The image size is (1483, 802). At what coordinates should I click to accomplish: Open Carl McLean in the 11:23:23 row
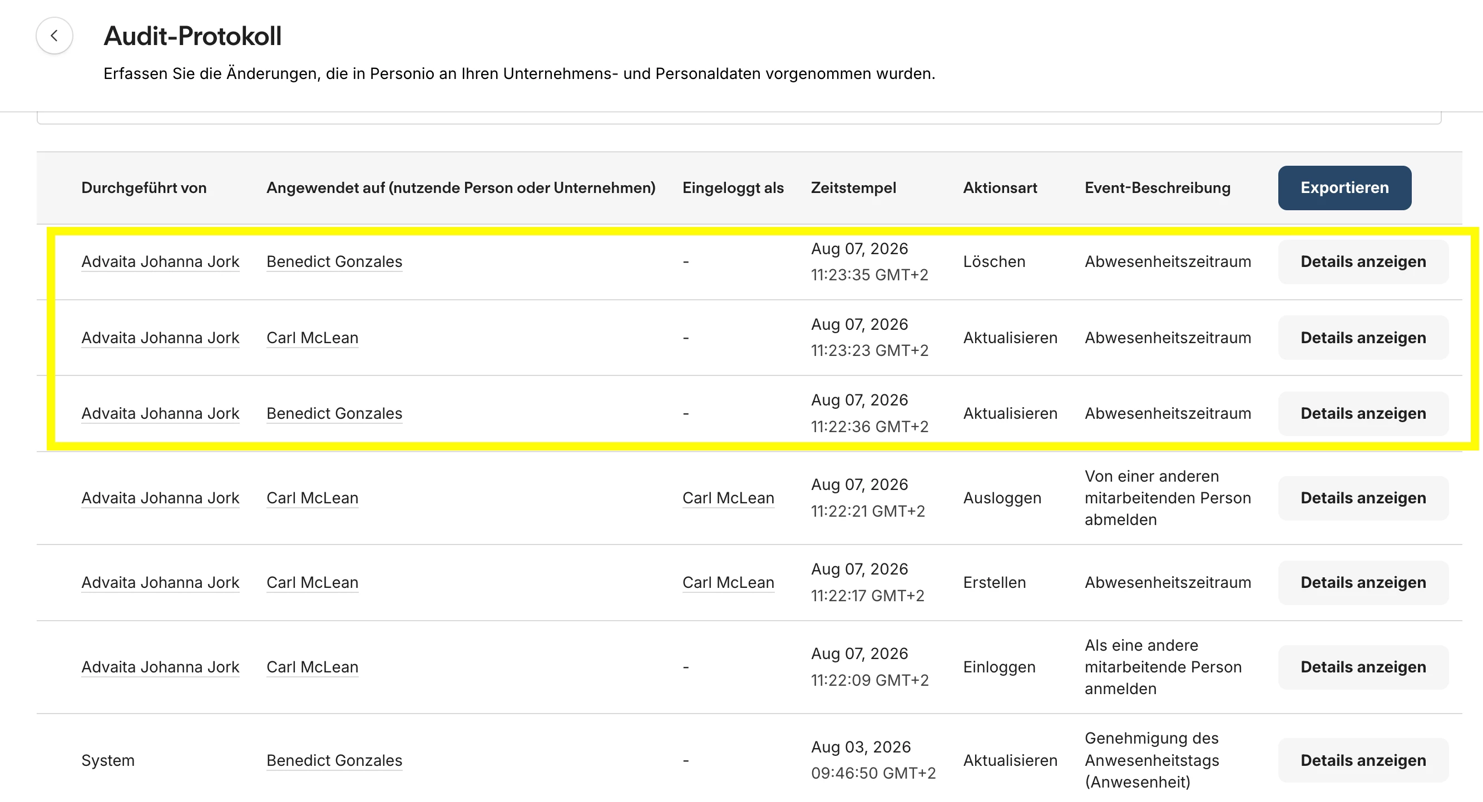312,338
